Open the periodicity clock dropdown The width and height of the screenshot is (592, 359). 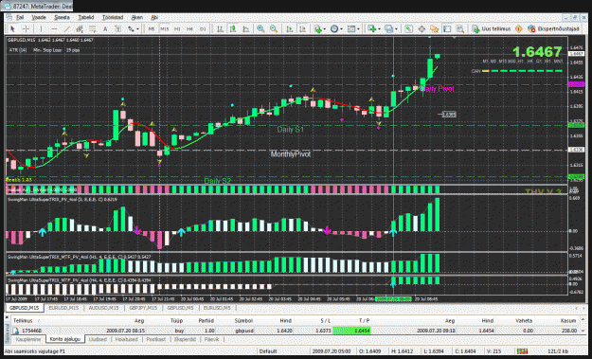335,28
